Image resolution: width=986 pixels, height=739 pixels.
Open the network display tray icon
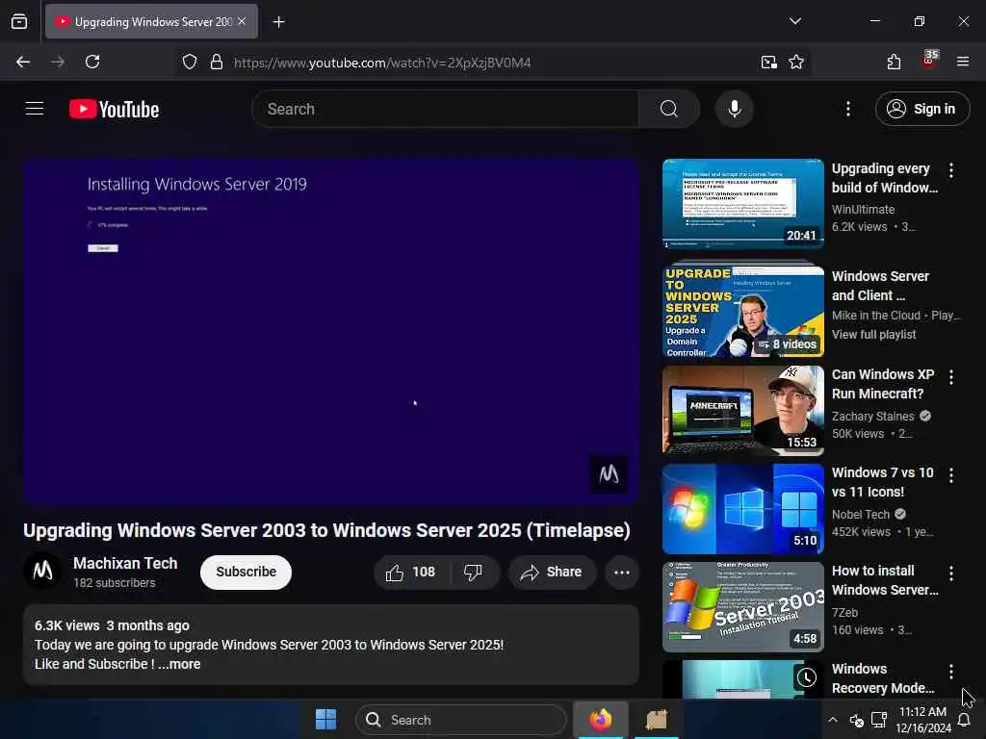pos(878,720)
